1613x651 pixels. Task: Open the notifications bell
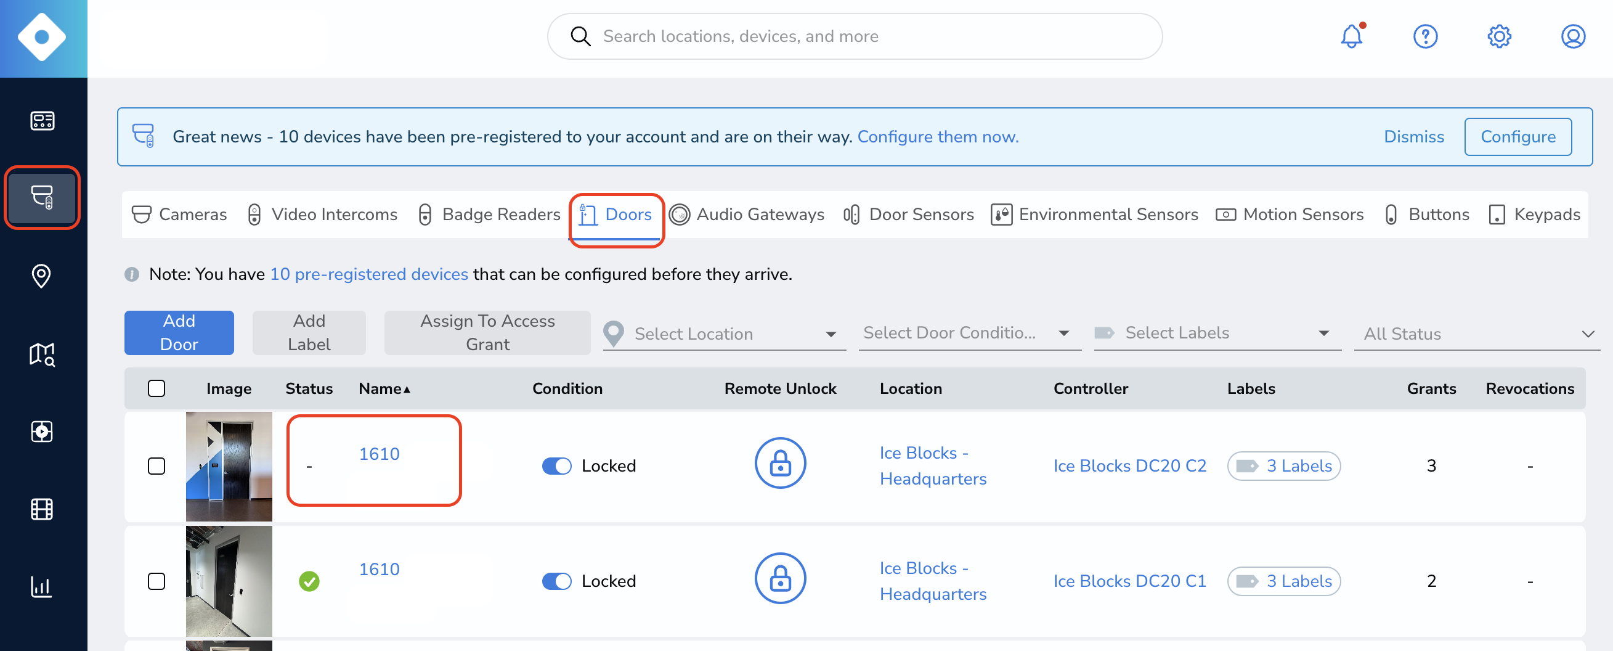tap(1352, 36)
